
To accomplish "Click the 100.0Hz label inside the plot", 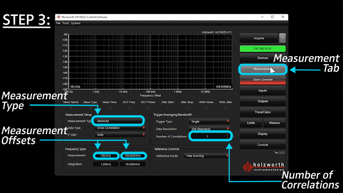I will (75, 87).
